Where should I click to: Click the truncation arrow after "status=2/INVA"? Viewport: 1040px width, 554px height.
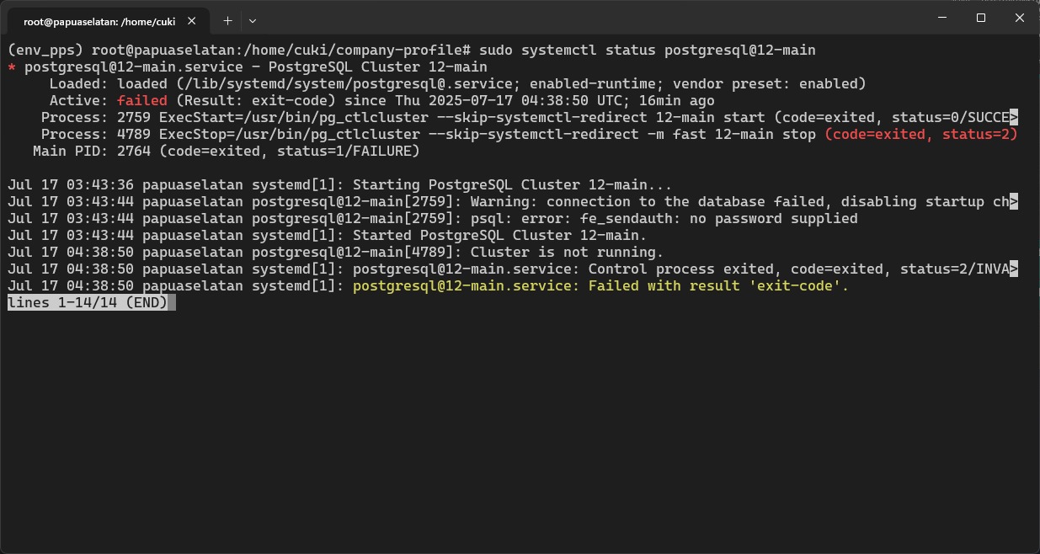(1014, 269)
